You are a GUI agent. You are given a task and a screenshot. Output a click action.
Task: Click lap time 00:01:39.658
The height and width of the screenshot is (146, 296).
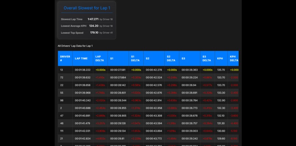(83, 85)
